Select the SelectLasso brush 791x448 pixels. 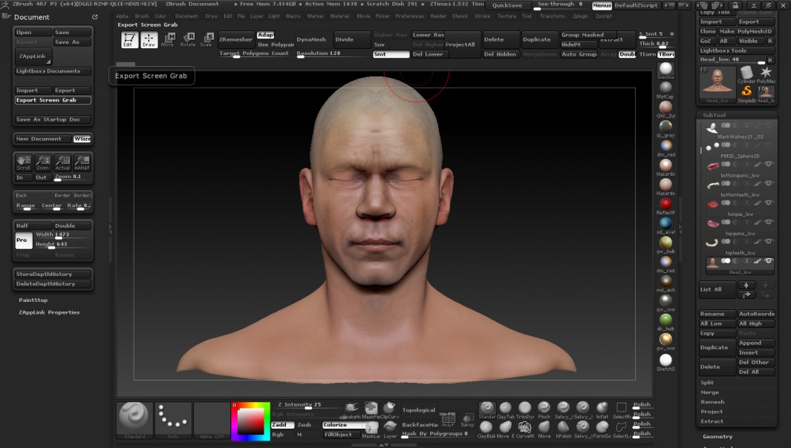[x=622, y=429]
